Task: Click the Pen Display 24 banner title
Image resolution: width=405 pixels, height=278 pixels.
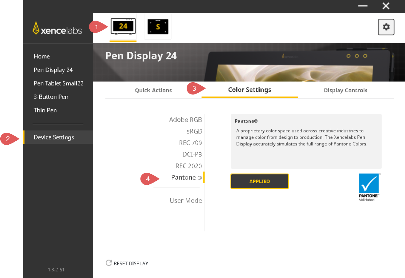Action: [141, 56]
